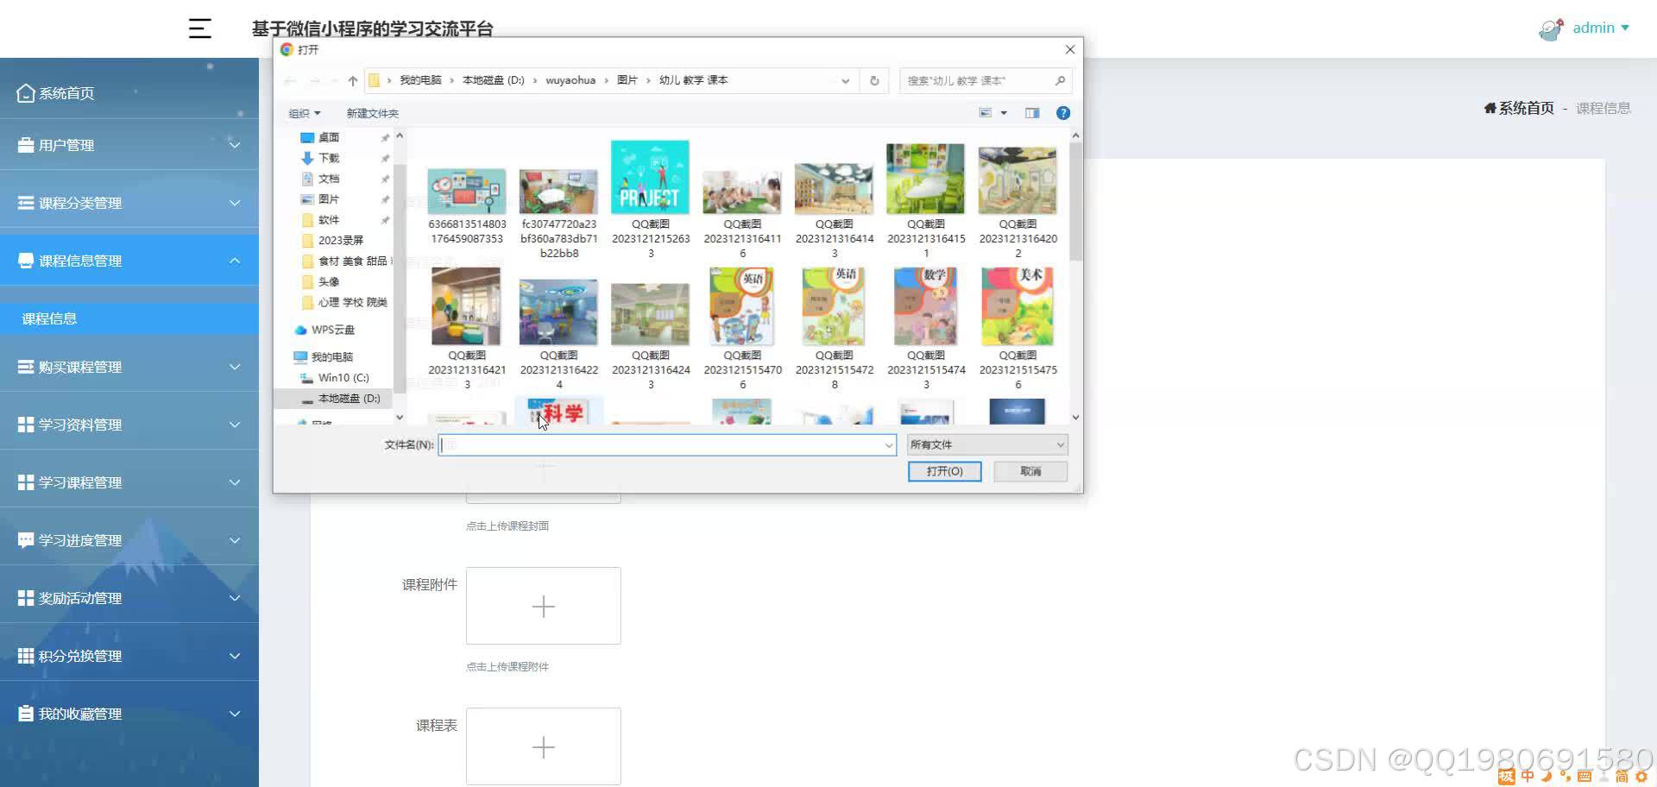Click the 积分兑换管理 grid icon in sidebar
The image size is (1657, 787).
click(25, 656)
